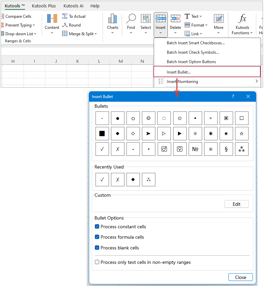Select the large black square bullet
264x286 pixels.
coord(102,134)
